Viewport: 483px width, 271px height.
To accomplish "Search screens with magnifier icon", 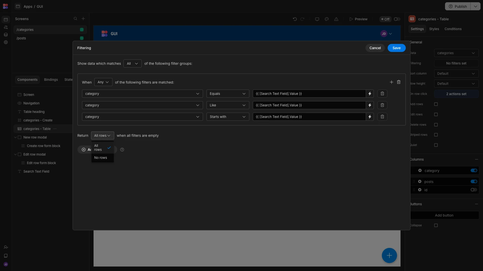I will pos(75,19).
